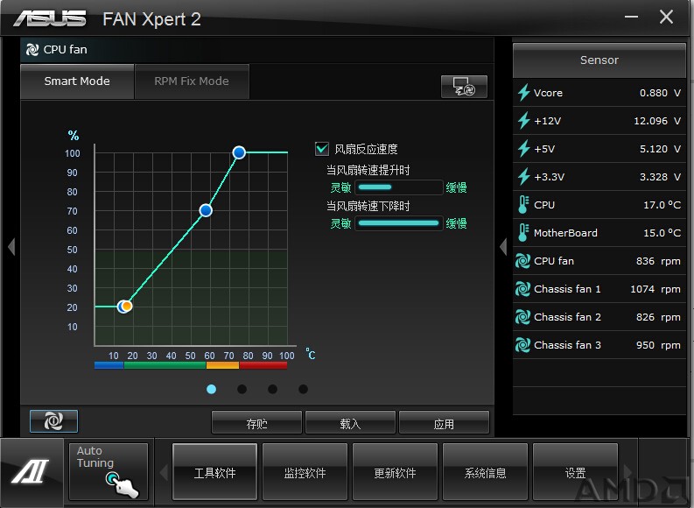The height and width of the screenshot is (508, 694).
Task: Click the orange temperature zone bar
Action: [222, 365]
